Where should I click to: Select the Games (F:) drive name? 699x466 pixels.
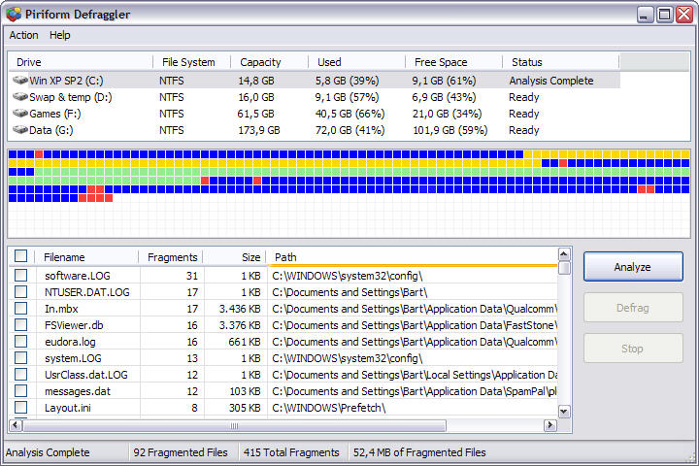pos(54,114)
